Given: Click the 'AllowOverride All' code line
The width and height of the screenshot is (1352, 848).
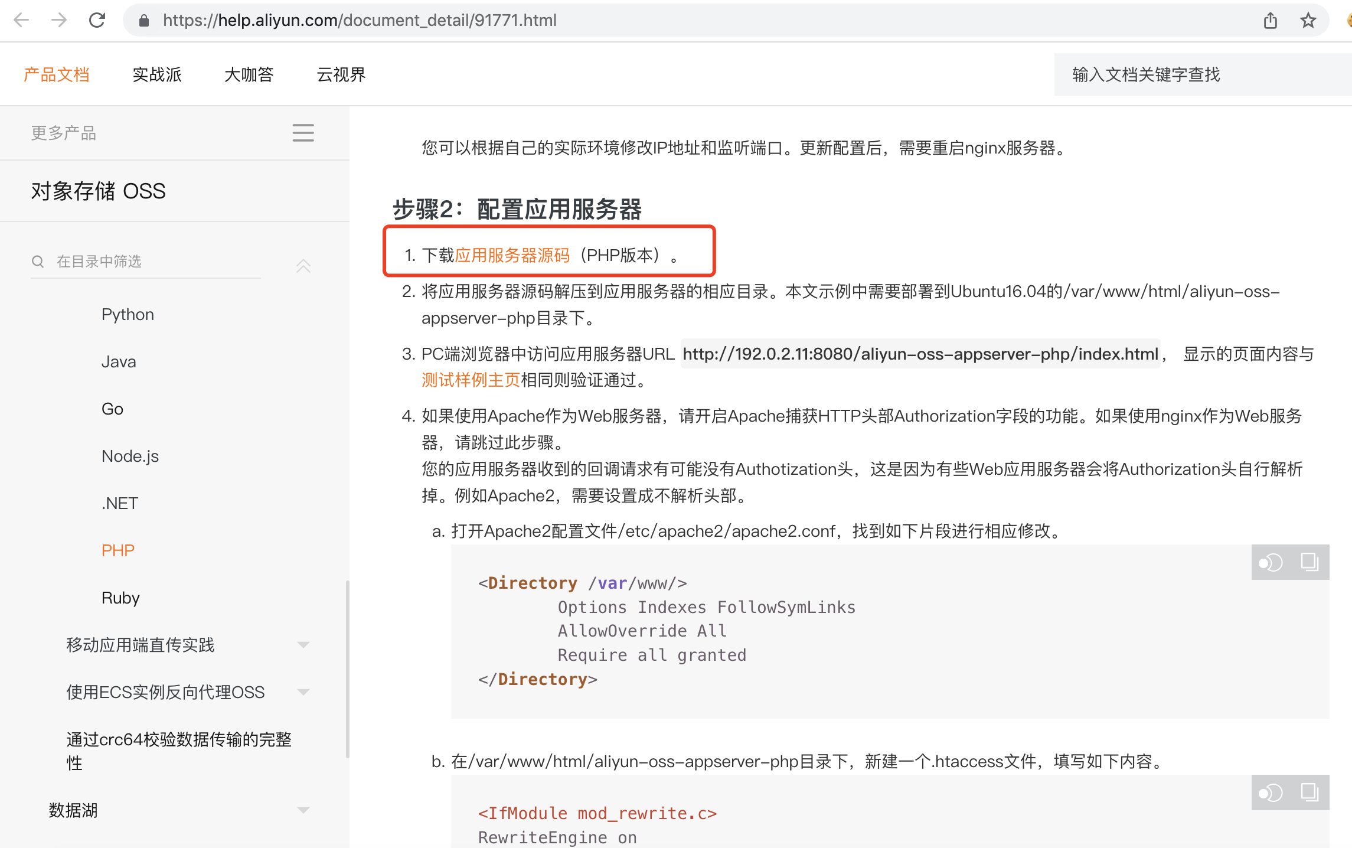Looking at the screenshot, I should (642, 631).
